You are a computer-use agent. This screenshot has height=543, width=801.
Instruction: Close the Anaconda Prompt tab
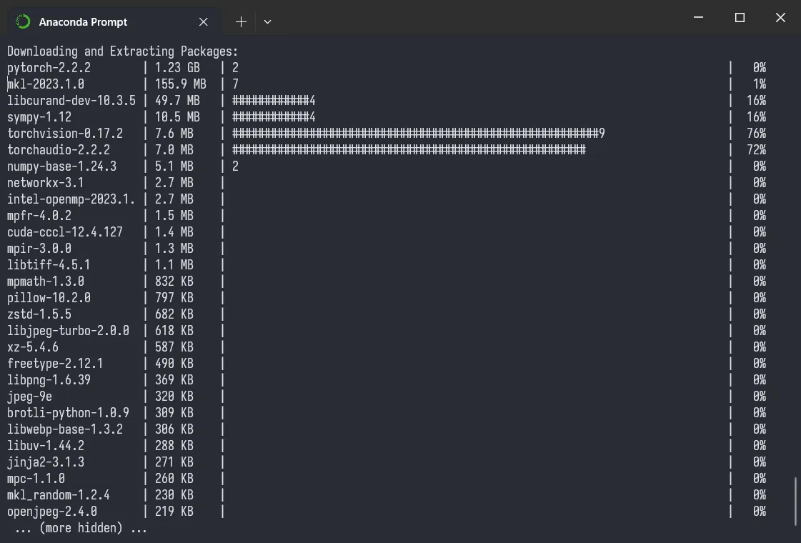204,21
